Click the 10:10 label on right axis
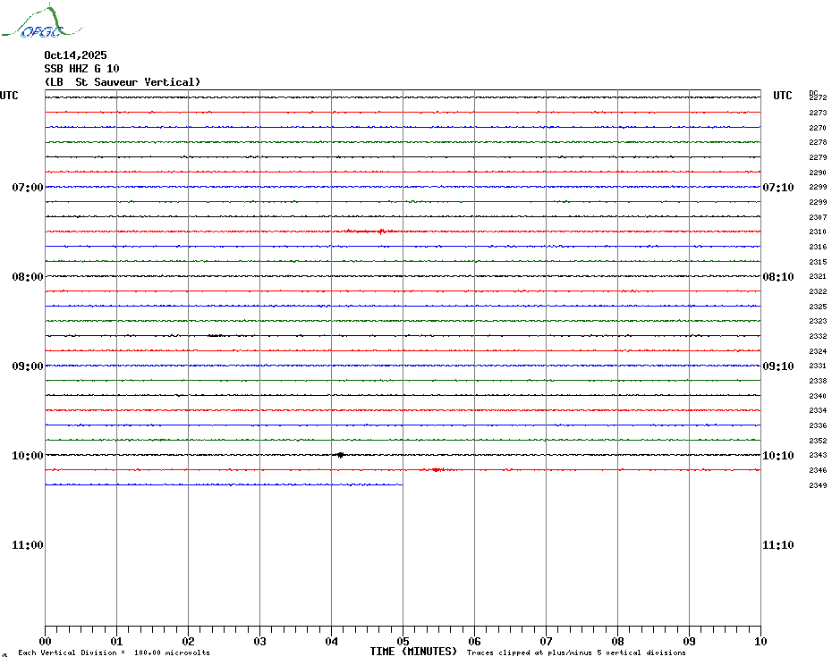 point(777,456)
